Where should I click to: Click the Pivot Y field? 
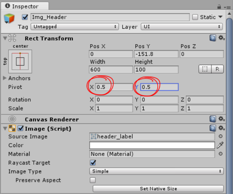tap(159, 87)
